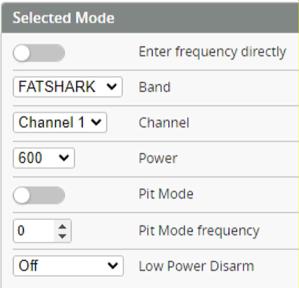Click the Pit Mode frequency label

[199, 231]
